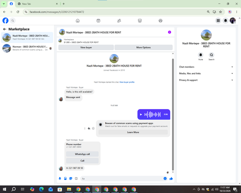Open File Explorer from the taskbar
The height and width of the screenshot is (193, 241).
(69, 189)
